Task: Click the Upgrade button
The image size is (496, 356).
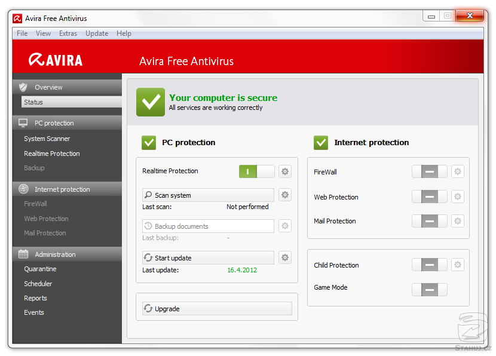Action: [x=217, y=308]
